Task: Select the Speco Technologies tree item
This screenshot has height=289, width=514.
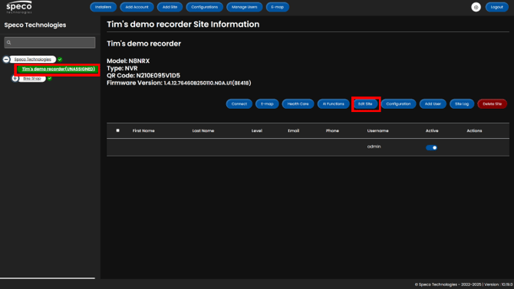Action: [33, 59]
